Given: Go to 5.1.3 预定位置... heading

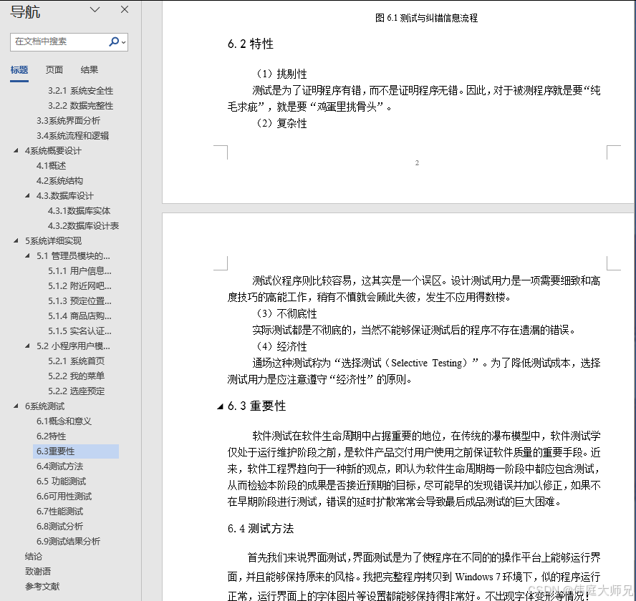Looking at the screenshot, I should 79,300.
